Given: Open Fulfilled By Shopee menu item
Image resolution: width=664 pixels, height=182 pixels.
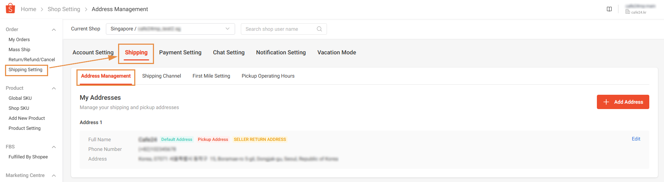Looking at the screenshot, I should click(x=28, y=157).
